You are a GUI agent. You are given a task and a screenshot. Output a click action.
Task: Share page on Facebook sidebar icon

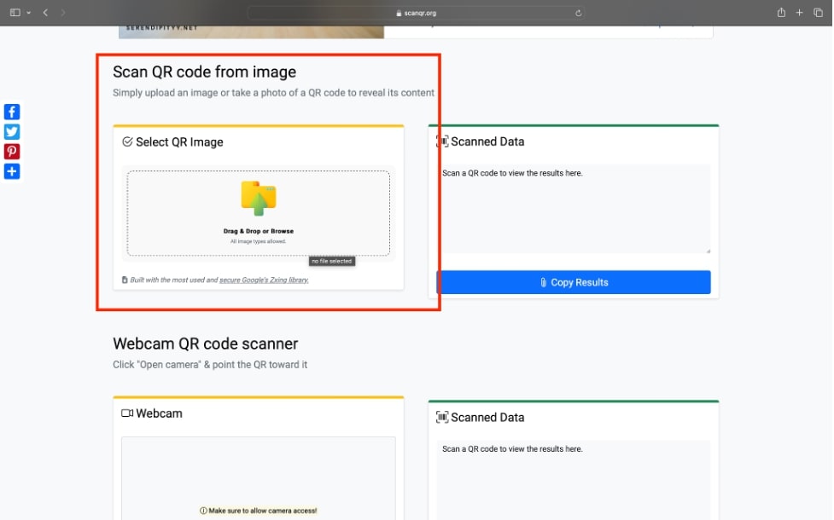12,112
